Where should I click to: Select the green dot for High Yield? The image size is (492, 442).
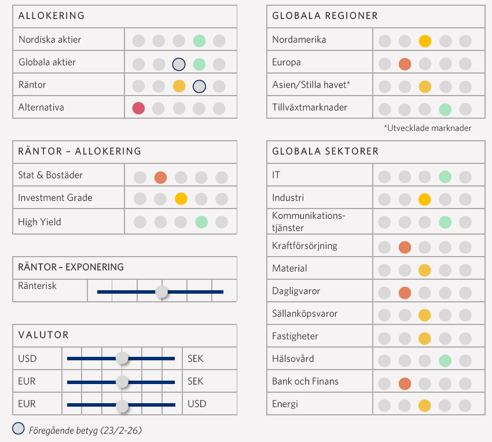pos(201,222)
